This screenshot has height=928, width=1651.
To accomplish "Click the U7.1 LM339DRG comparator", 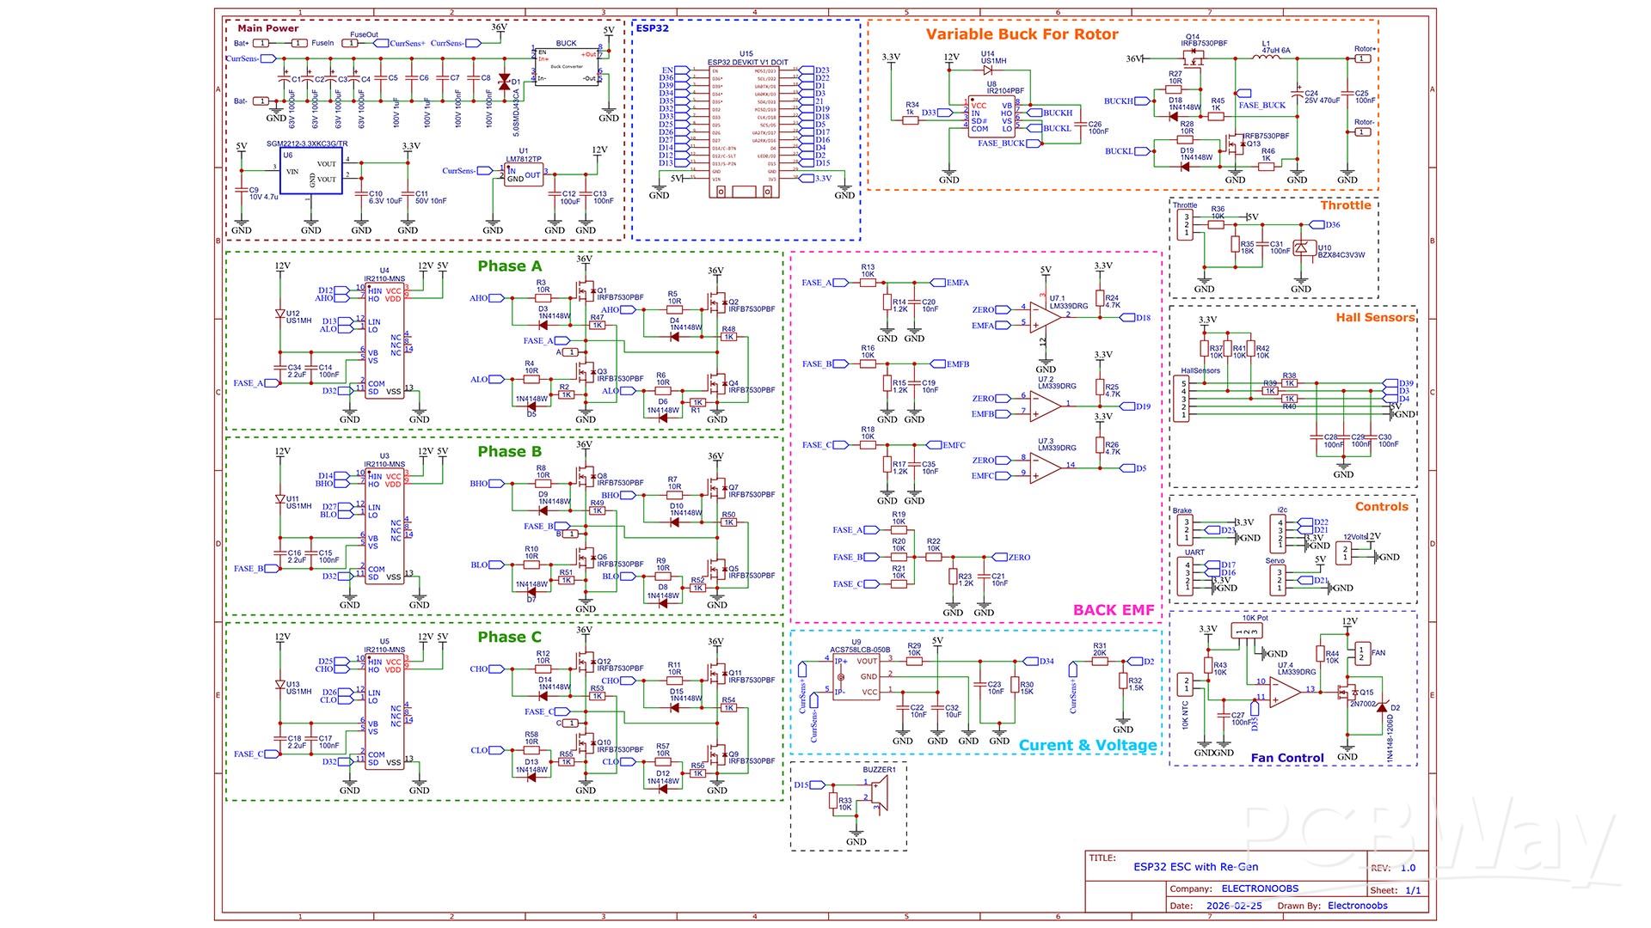I will point(1046,316).
